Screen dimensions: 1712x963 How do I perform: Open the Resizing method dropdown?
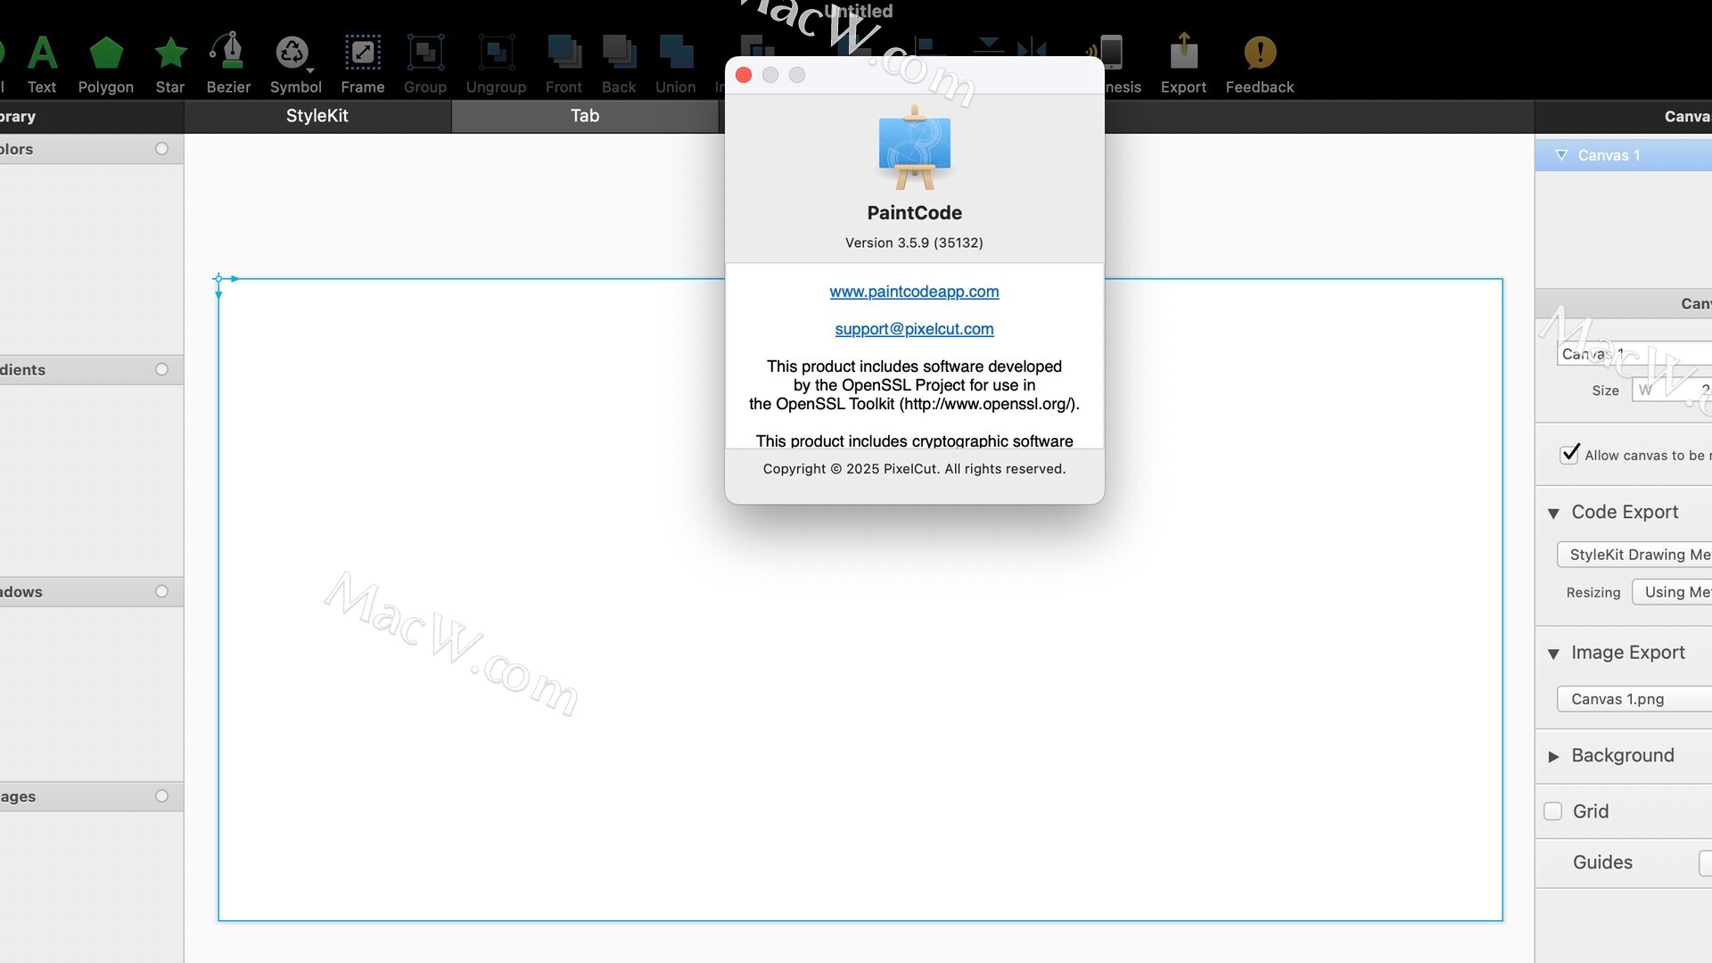(1672, 592)
